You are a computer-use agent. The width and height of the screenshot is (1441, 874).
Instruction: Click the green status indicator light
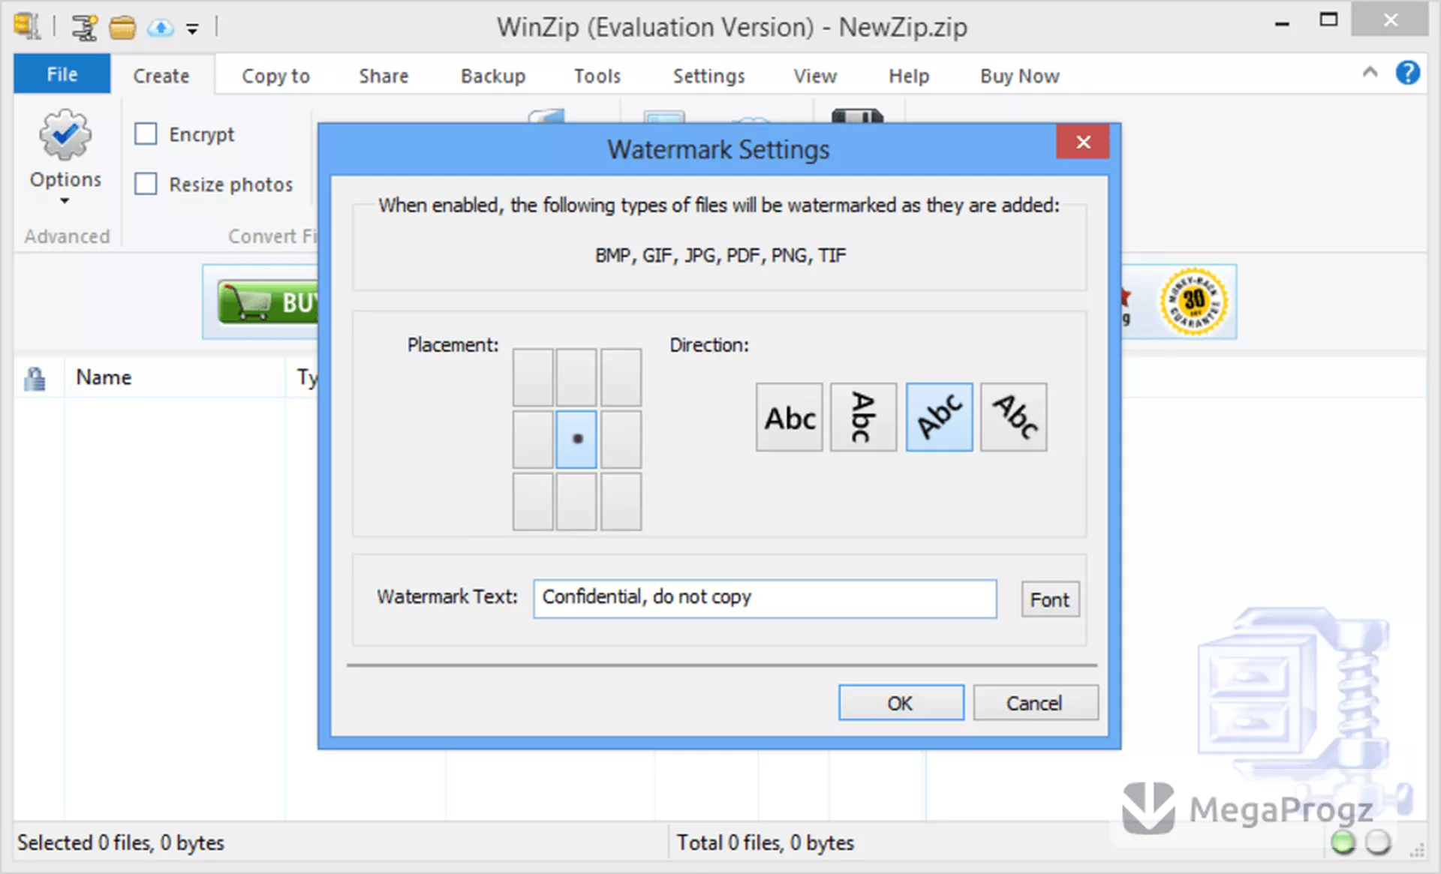click(1343, 842)
